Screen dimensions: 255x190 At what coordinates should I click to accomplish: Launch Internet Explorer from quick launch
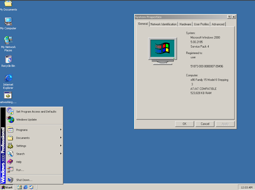pyautogui.click(x=25, y=187)
